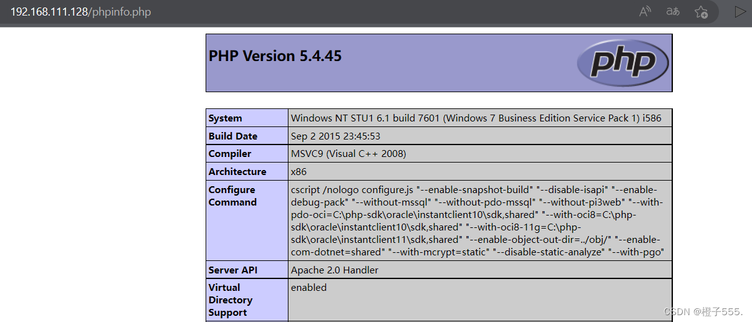Click the read aloud icon in address bar
This screenshot has height=322, width=752.
pos(645,12)
